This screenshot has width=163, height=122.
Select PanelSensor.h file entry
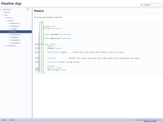point(15,35)
